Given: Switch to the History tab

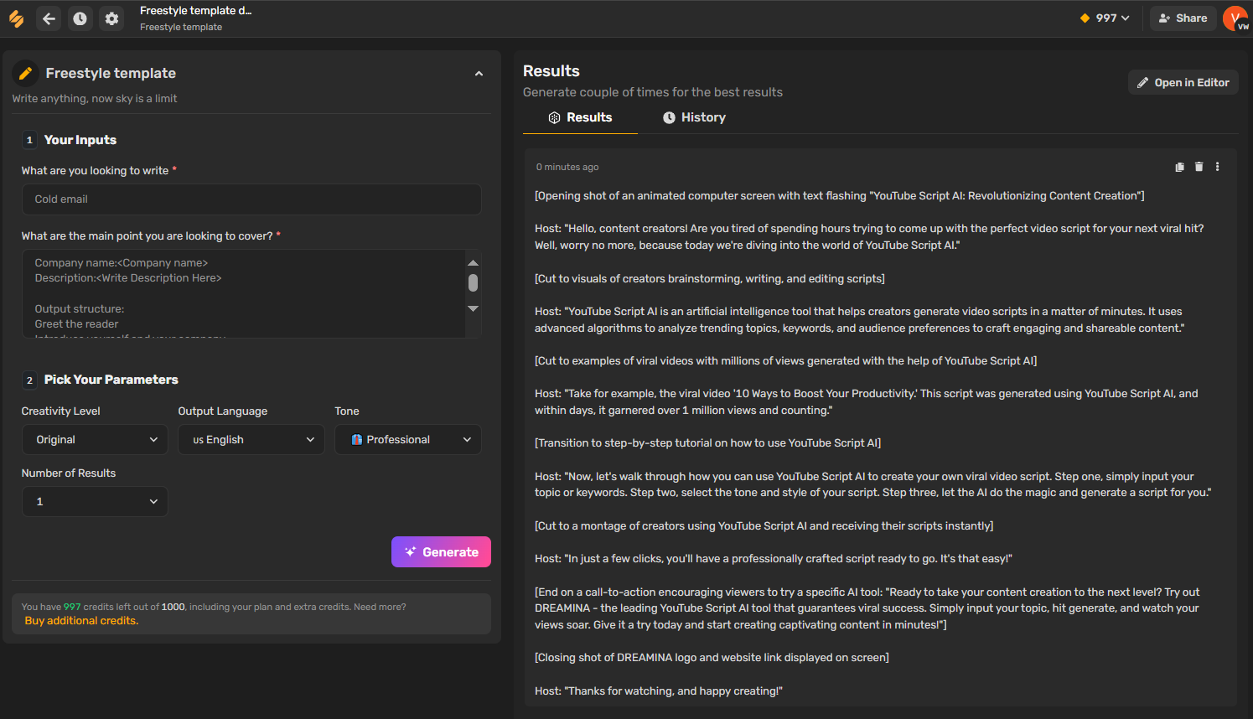Looking at the screenshot, I should coord(694,117).
